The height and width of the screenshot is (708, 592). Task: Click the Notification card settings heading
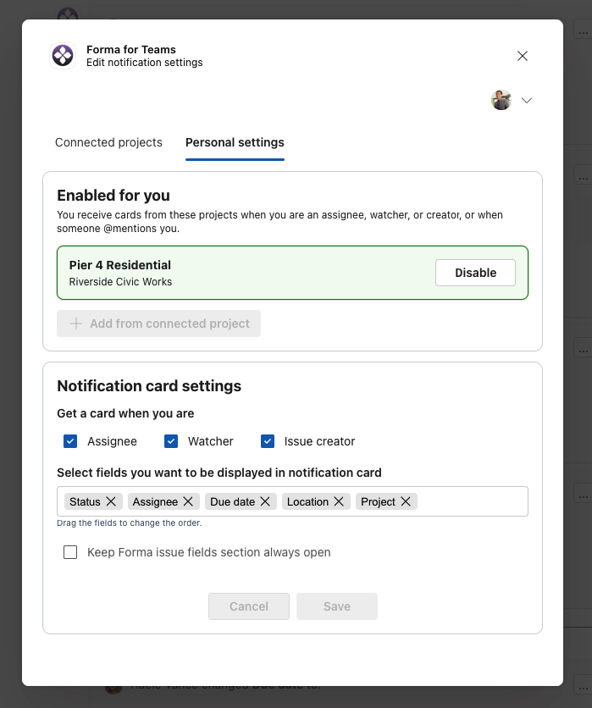pos(149,386)
